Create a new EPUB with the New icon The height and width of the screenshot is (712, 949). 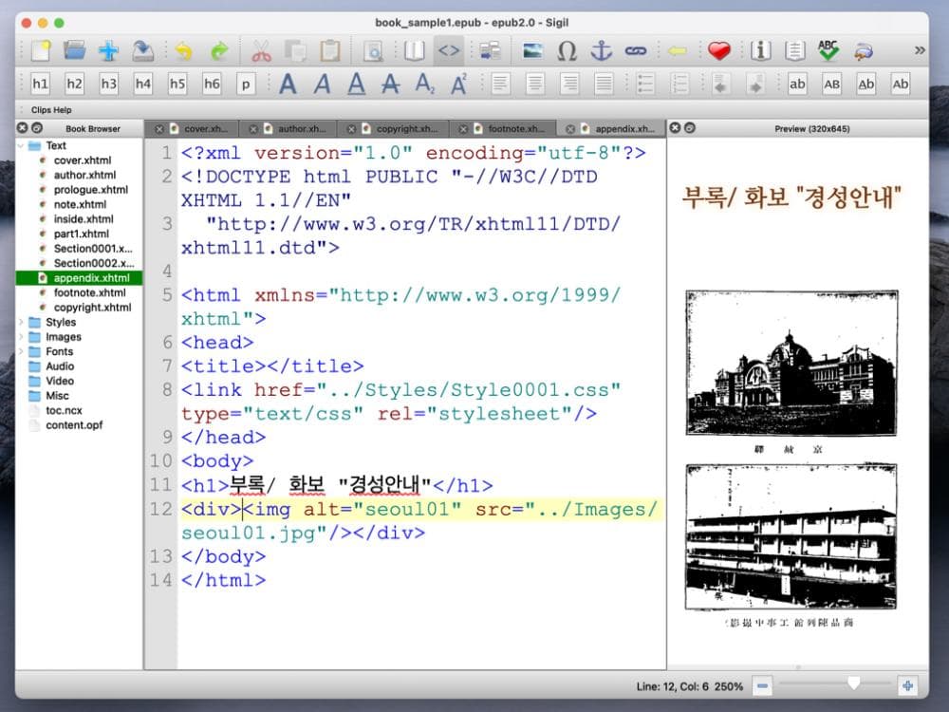(x=41, y=51)
